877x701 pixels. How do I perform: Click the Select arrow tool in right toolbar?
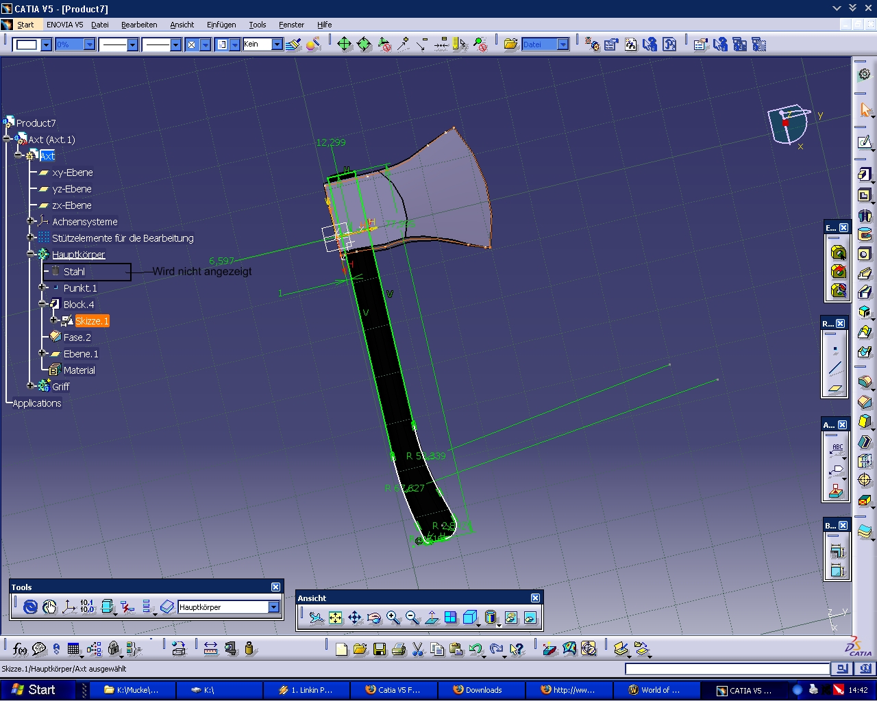865,110
